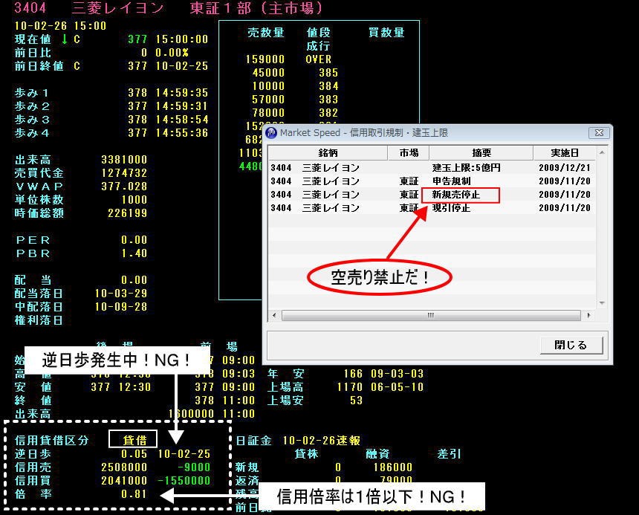Click the 閉じる button

click(x=571, y=345)
